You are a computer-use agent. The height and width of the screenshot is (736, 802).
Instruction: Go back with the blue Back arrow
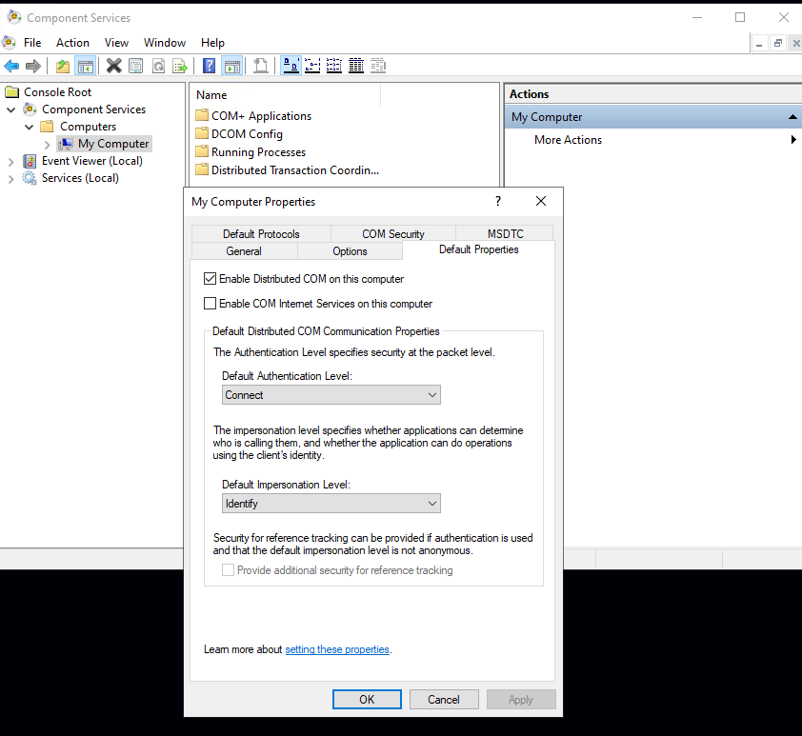pos(11,66)
